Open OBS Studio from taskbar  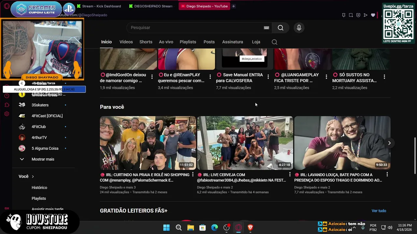click(226, 227)
